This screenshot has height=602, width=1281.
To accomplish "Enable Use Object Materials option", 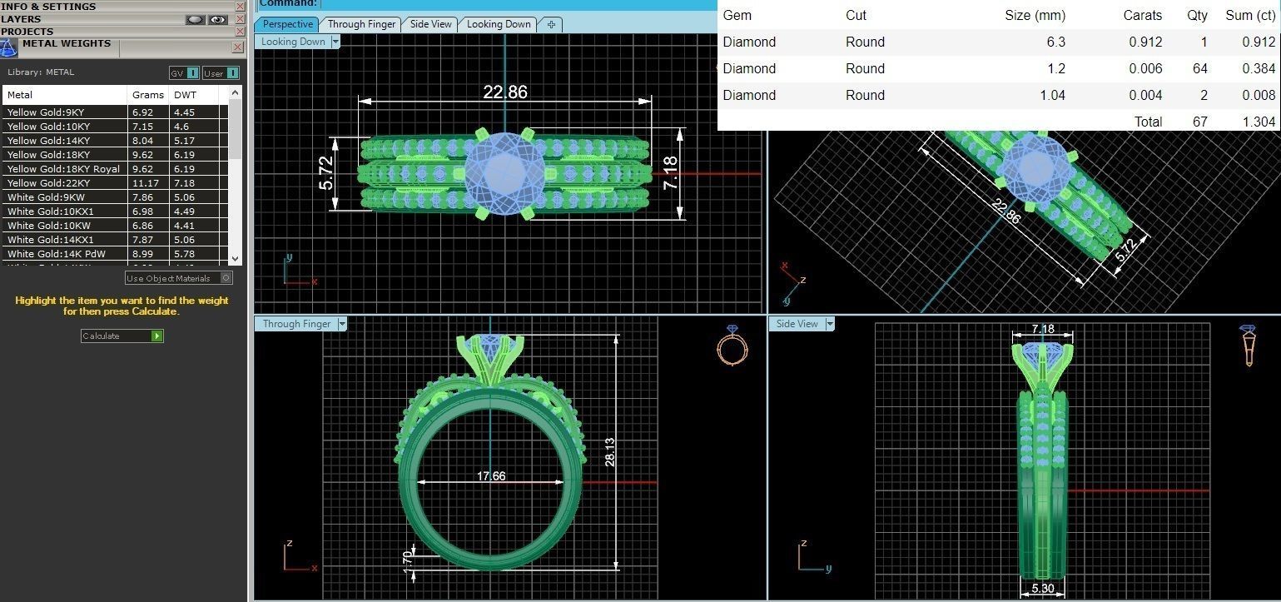I will [x=179, y=278].
